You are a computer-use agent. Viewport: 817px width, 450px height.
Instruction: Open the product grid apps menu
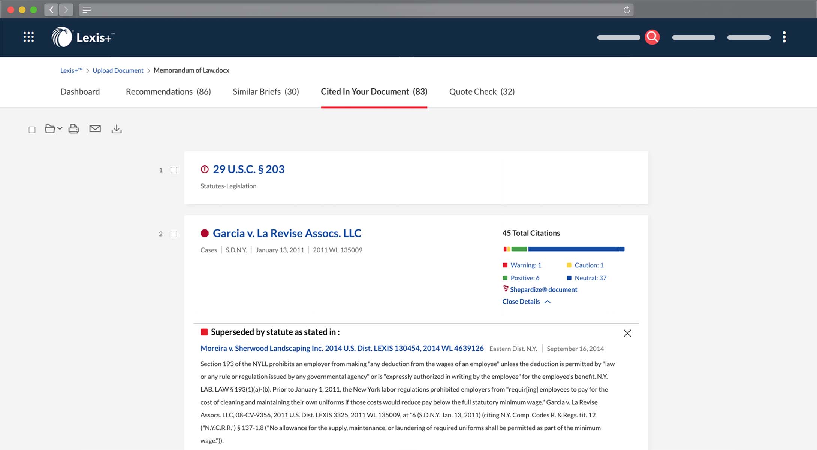(x=29, y=37)
